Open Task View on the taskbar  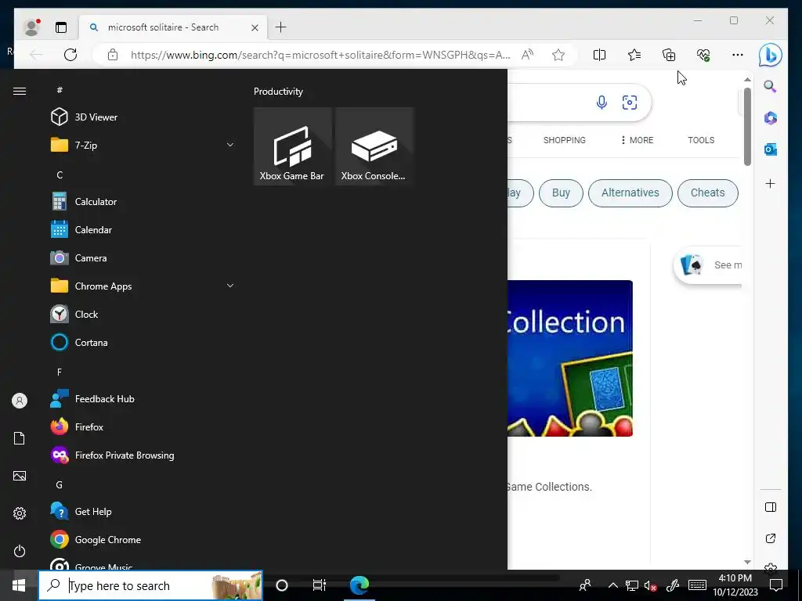tap(320, 585)
